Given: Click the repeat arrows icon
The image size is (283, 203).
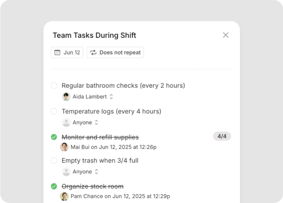Looking at the screenshot, I should click(x=93, y=52).
